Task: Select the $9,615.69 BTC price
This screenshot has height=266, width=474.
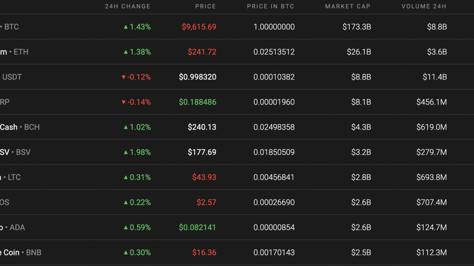Action: pyautogui.click(x=199, y=27)
